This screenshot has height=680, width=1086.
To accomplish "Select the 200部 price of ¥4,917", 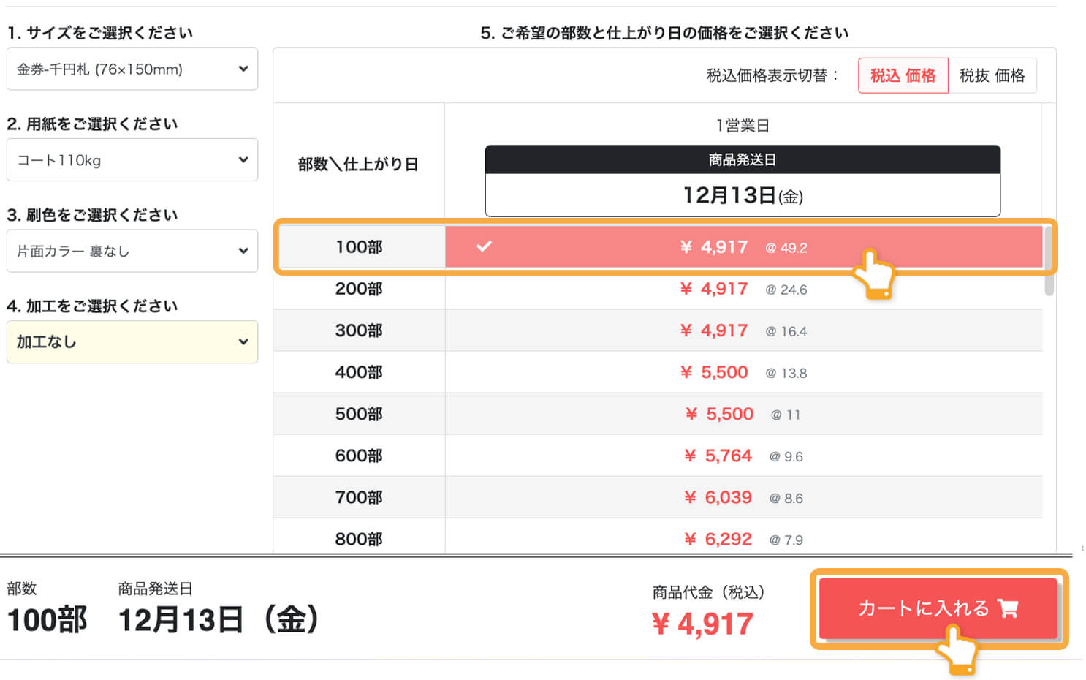I will [715, 289].
